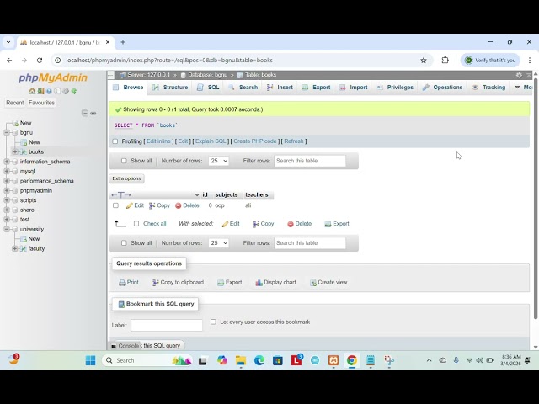Click the bookmark Label input field

click(x=167, y=325)
